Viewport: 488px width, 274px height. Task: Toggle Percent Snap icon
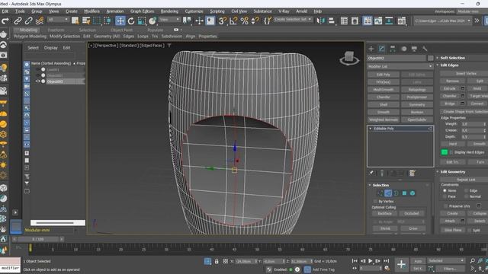(x=245, y=21)
